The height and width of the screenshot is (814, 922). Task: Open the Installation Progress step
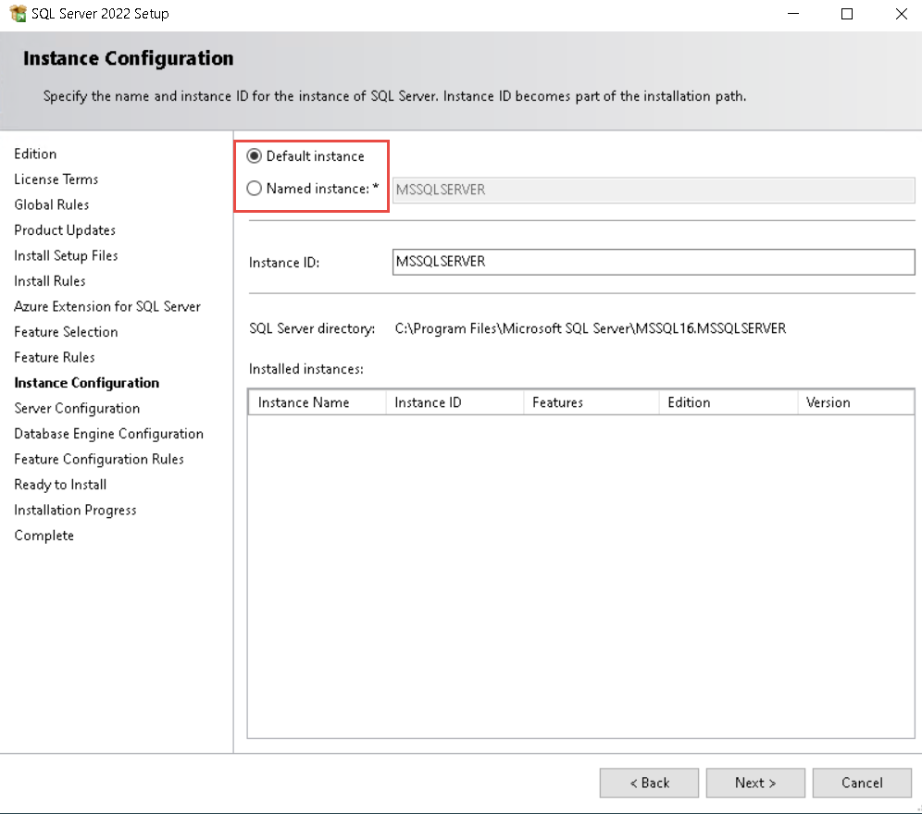(75, 511)
